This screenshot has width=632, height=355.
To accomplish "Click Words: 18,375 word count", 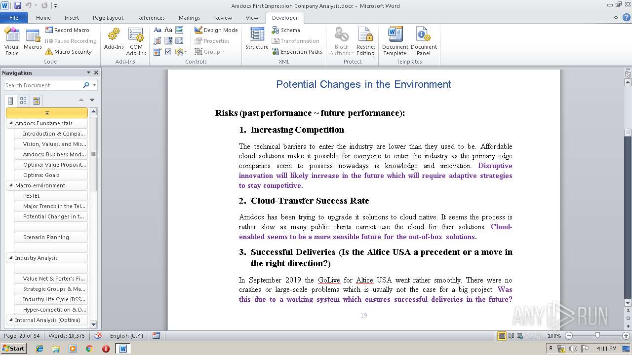I will [67, 336].
